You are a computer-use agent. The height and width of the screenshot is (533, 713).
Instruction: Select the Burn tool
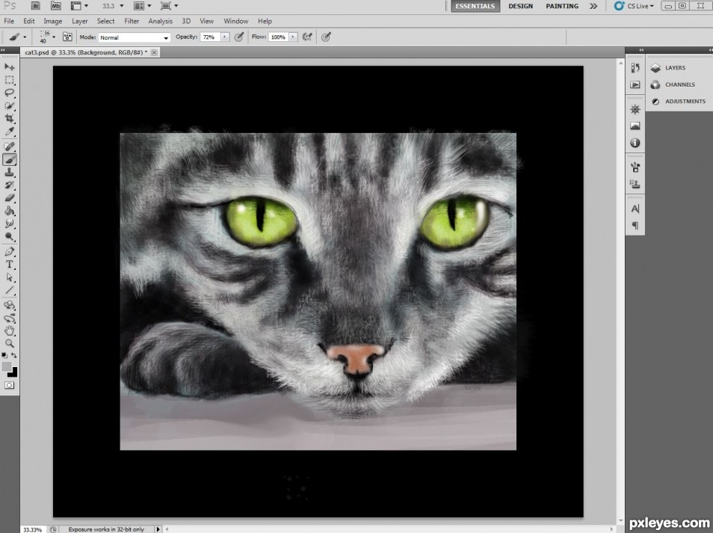(10, 236)
